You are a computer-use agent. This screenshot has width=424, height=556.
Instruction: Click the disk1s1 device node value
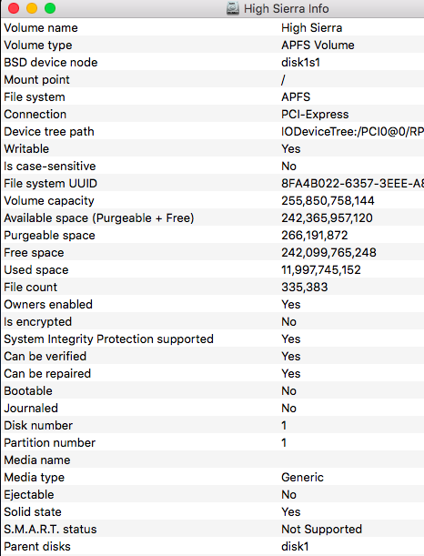pyautogui.click(x=300, y=63)
